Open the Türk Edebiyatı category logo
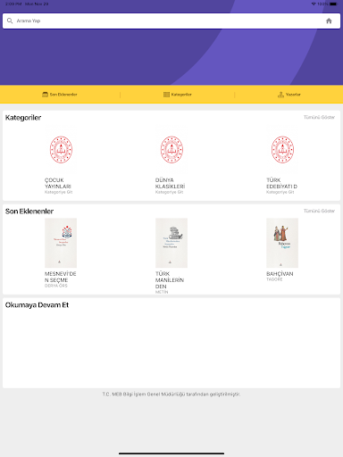 coord(282,150)
